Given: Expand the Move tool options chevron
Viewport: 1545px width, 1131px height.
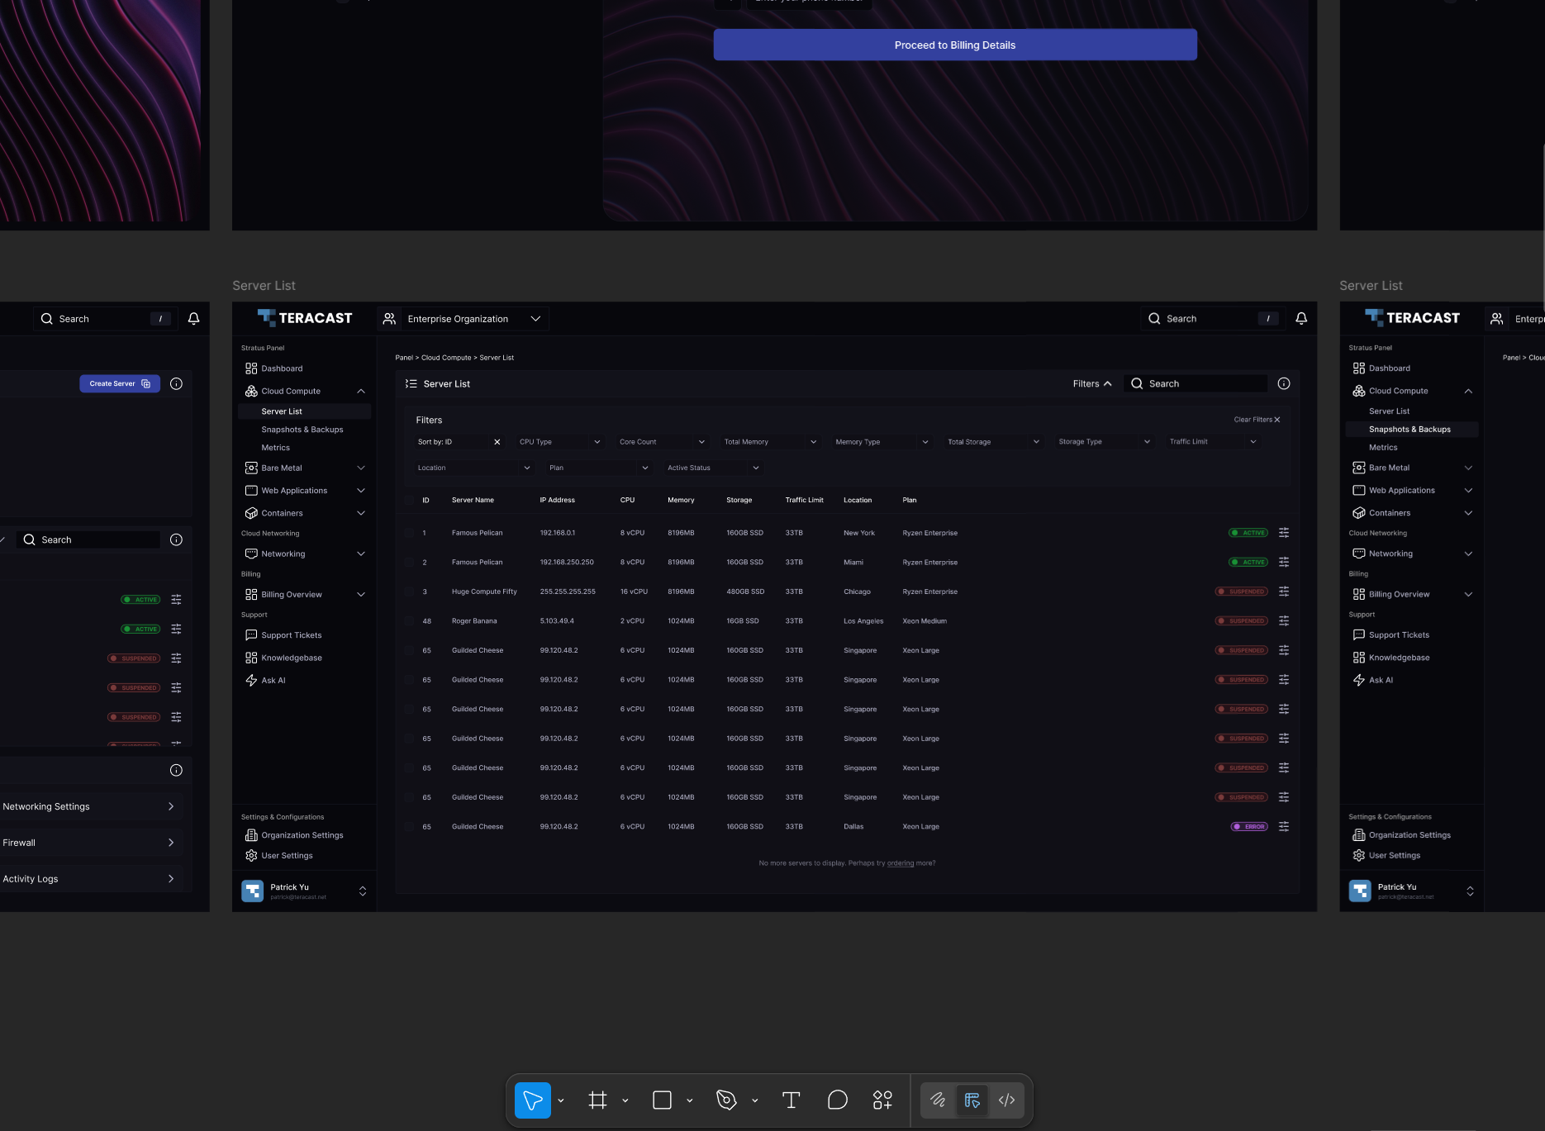Looking at the screenshot, I should [x=561, y=1100].
